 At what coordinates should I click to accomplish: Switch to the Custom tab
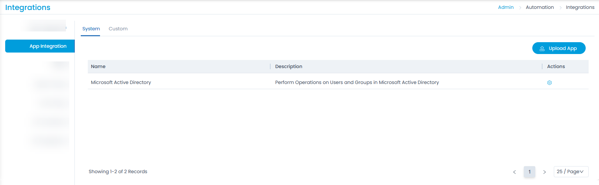118,28
